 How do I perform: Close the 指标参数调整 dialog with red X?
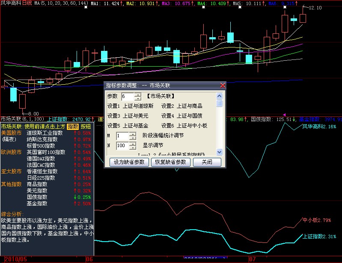pyautogui.click(x=223, y=86)
